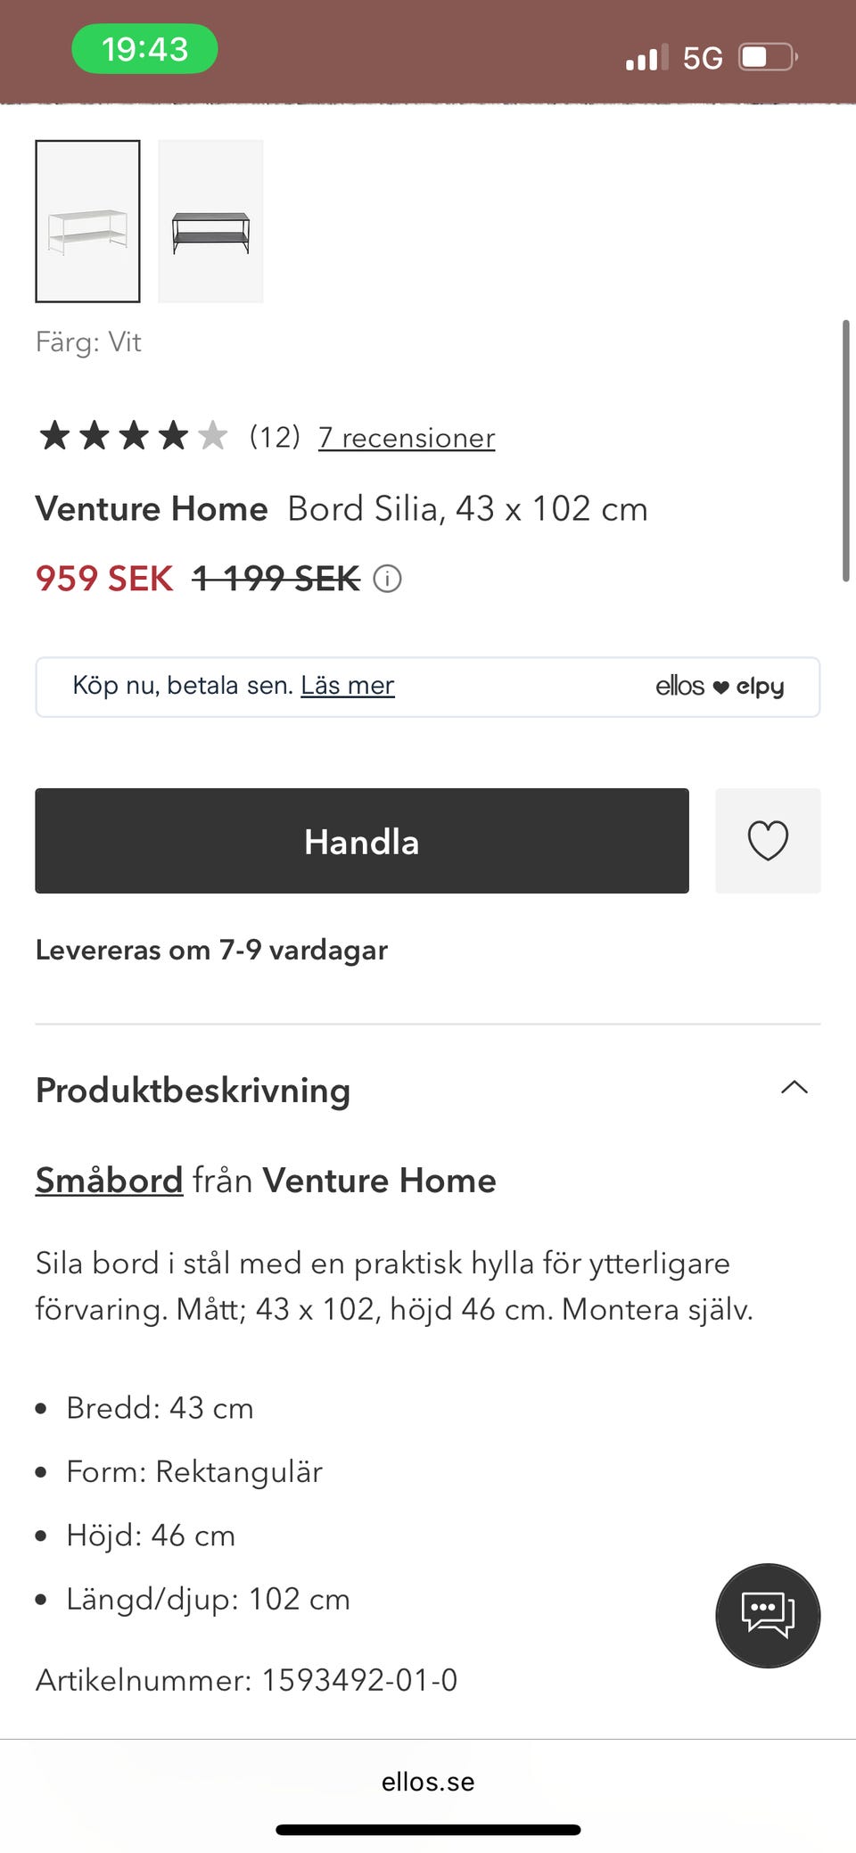Add product to wishlist with heart icon
This screenshot has width=856, height=1853.
(768, 841)
